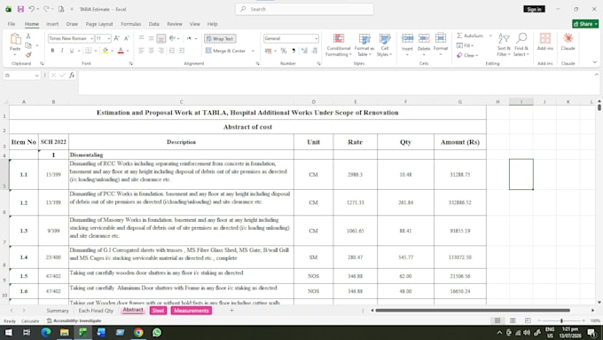Decrease font size with the smaller A
Screen dimensions: 603x340
coord(126,38)
